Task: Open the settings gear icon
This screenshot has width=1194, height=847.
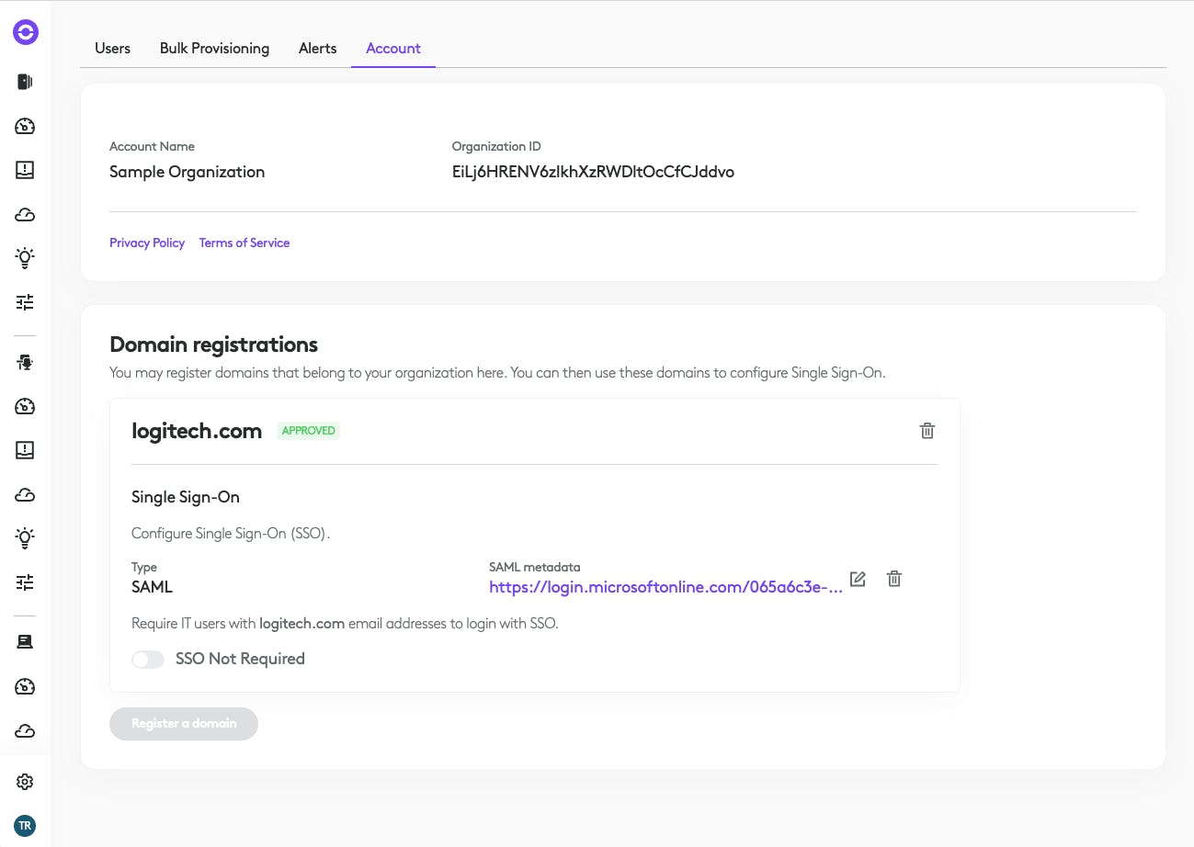Action: point(26,782)
